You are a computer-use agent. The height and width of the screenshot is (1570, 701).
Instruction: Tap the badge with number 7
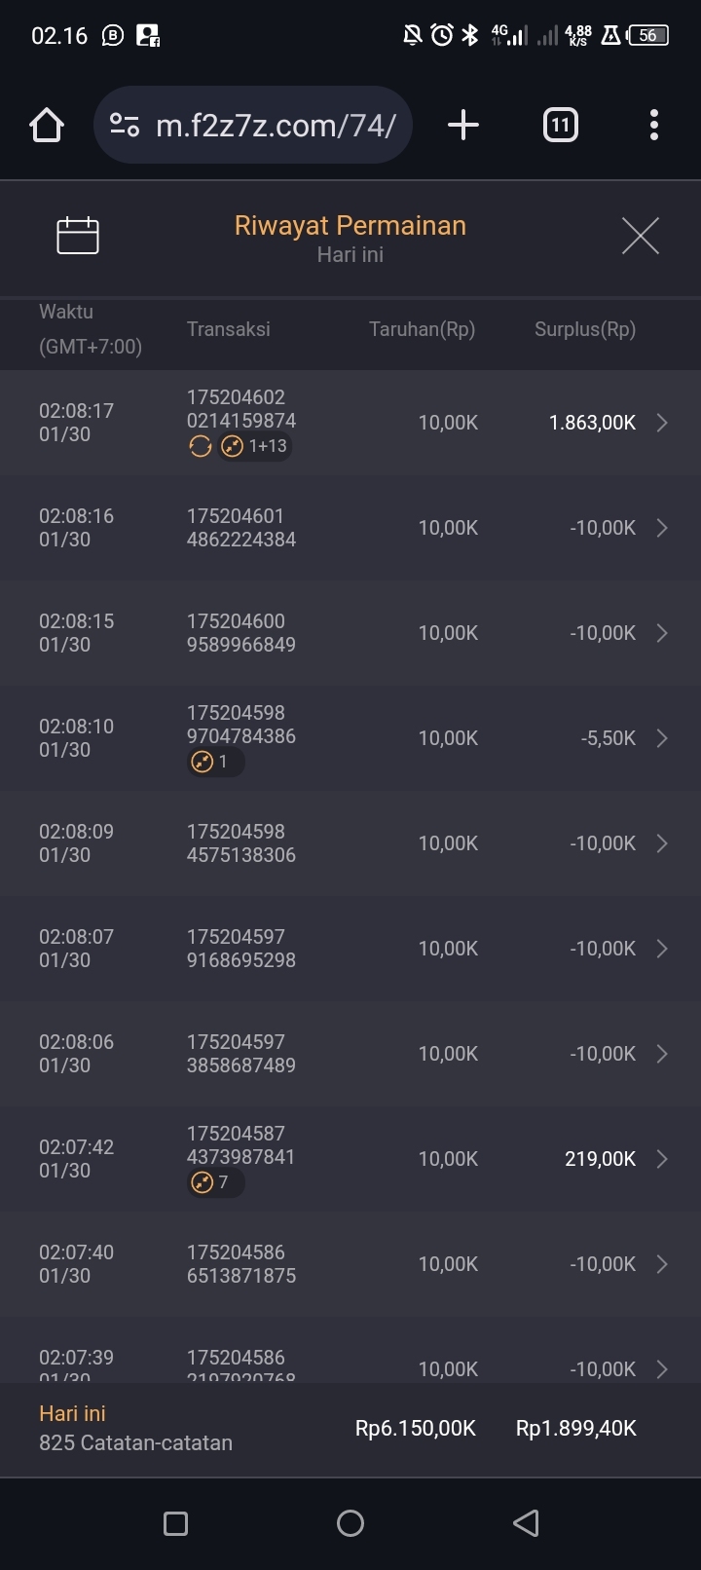click(x=214, y=1182)
